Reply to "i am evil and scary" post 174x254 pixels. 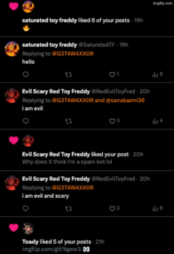point(26,208)
